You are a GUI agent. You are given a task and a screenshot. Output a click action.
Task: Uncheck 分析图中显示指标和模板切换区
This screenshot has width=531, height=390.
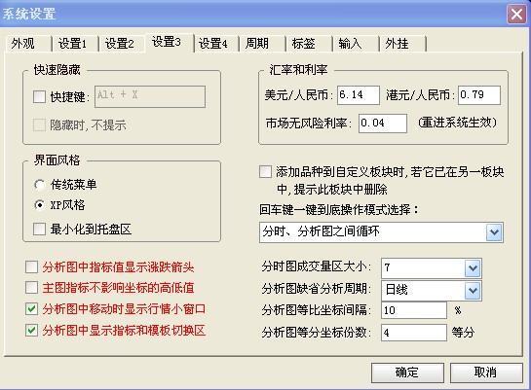click(31, 330)
